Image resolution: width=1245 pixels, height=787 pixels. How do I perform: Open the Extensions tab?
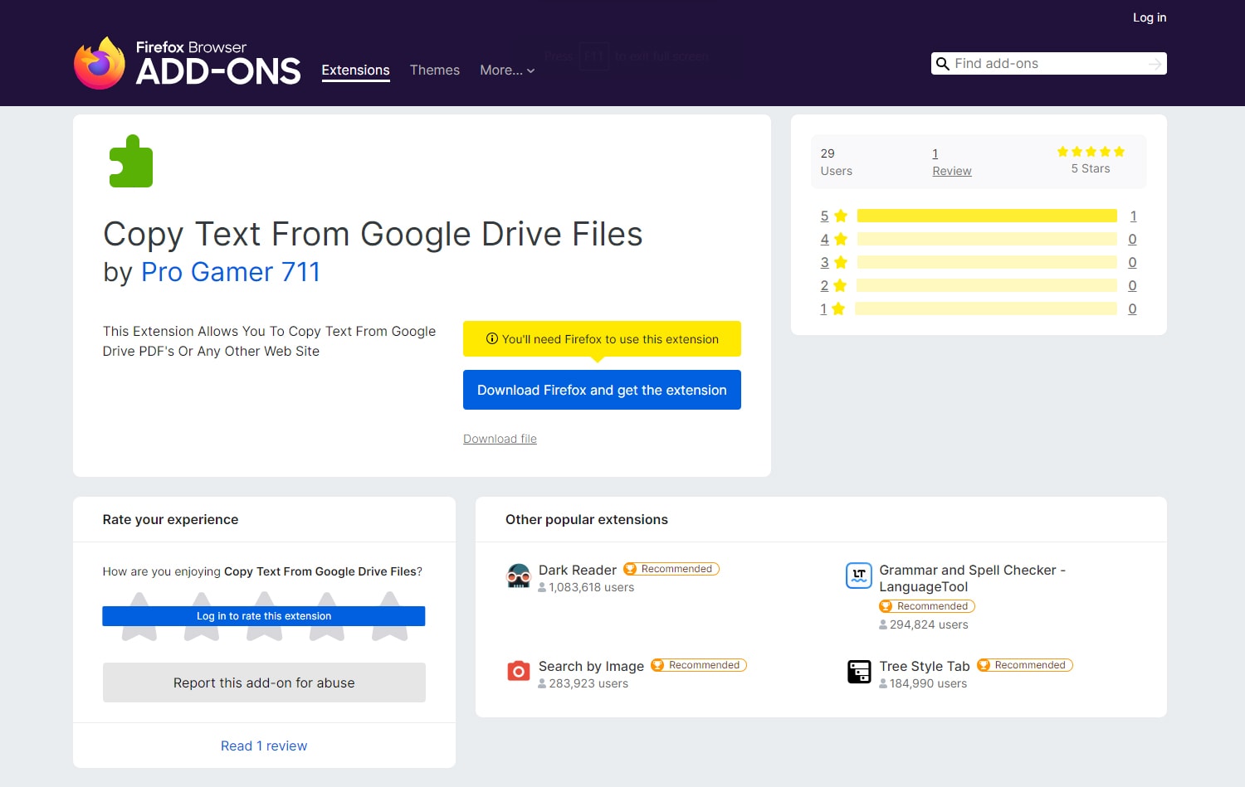355,70
